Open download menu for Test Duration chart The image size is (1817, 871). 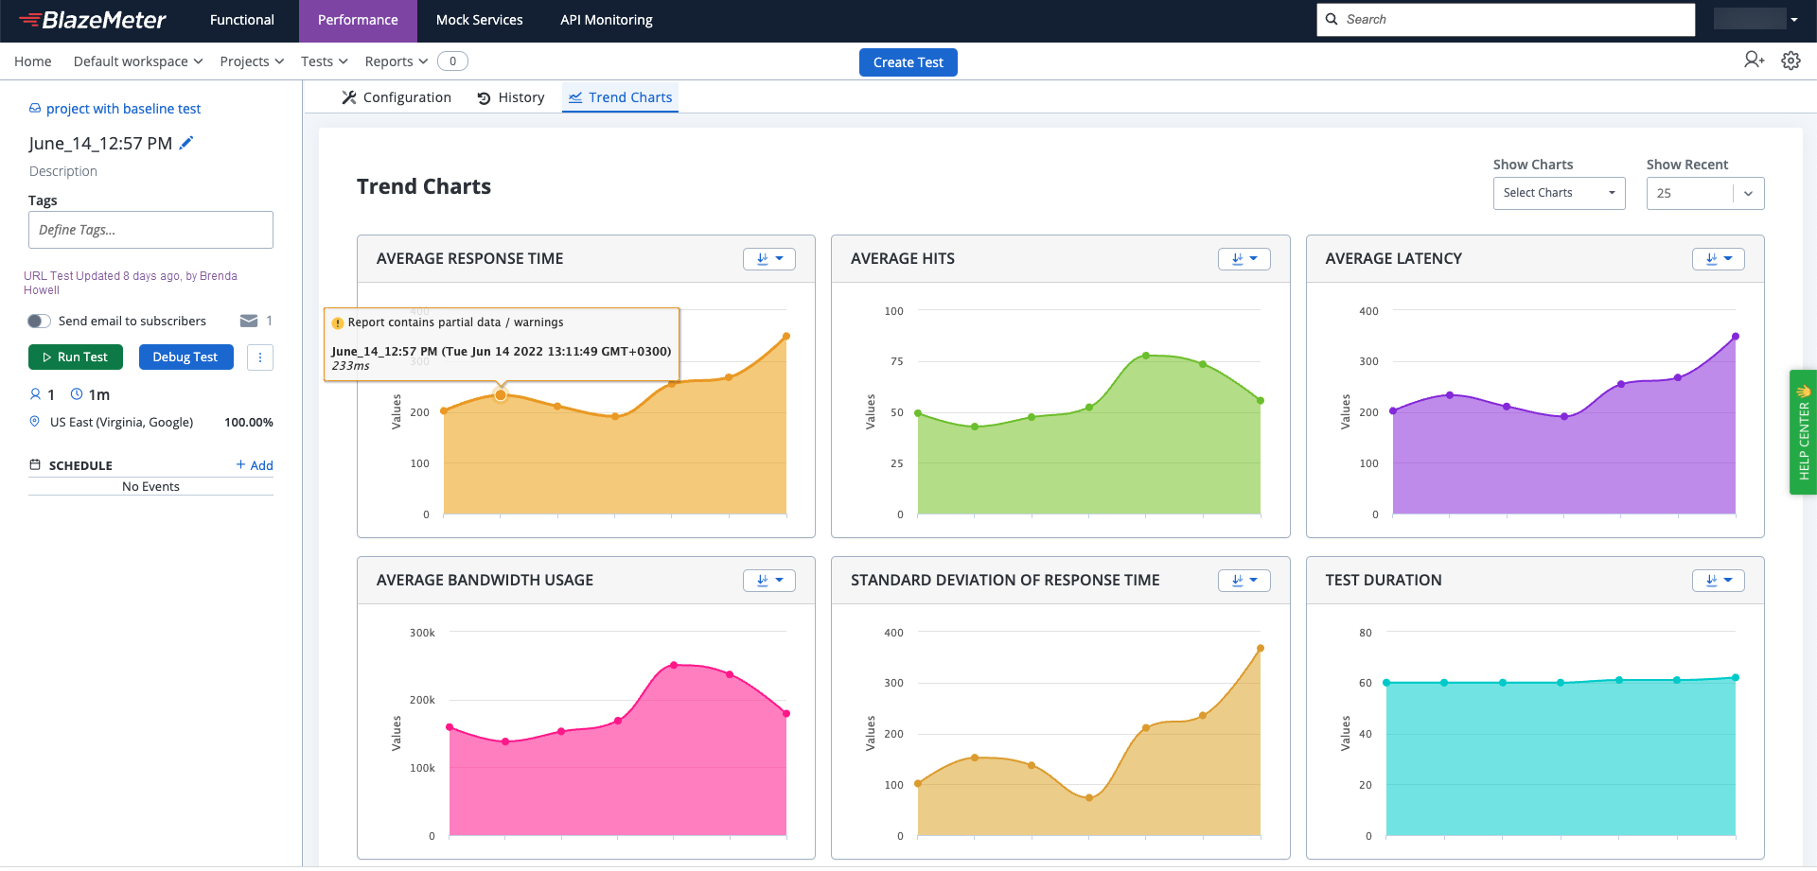(x=1718, y=581)
